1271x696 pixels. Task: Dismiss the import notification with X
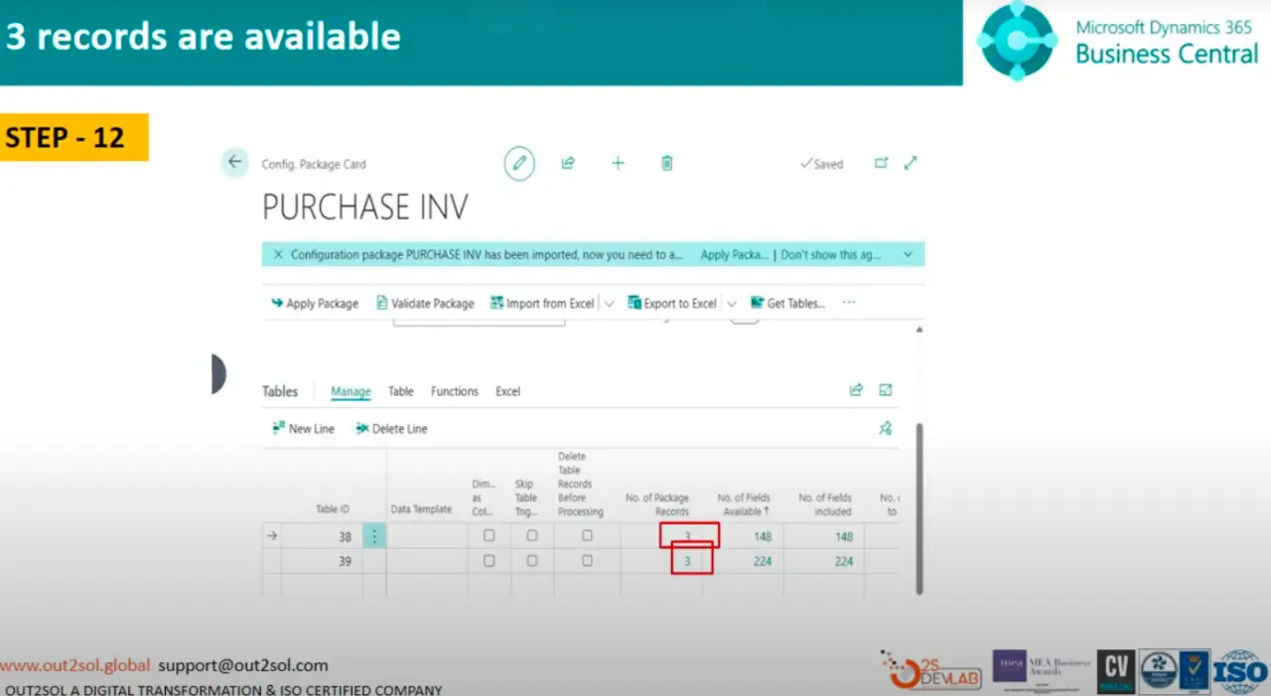pyautogui.click(x=278, y=254)
